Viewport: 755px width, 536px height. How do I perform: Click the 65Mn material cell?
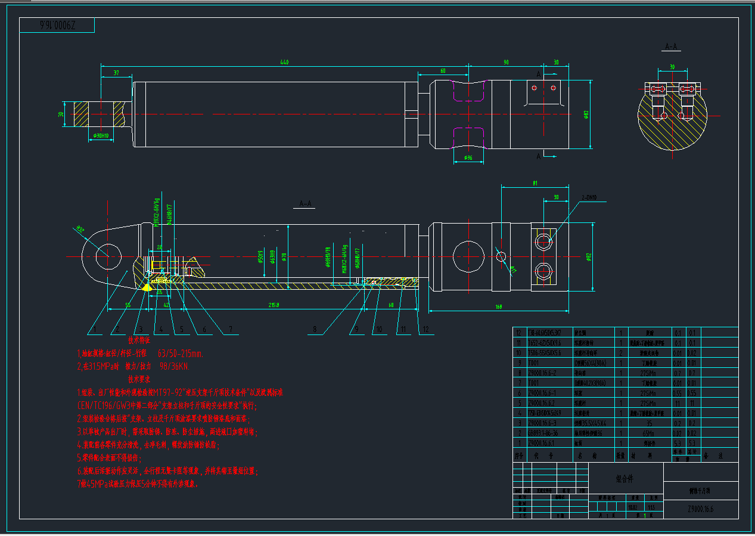pyautogui.click(x=649, y=433)
